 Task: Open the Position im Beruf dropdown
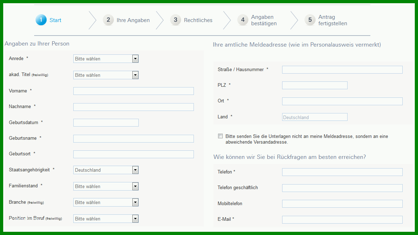(106, 219)
